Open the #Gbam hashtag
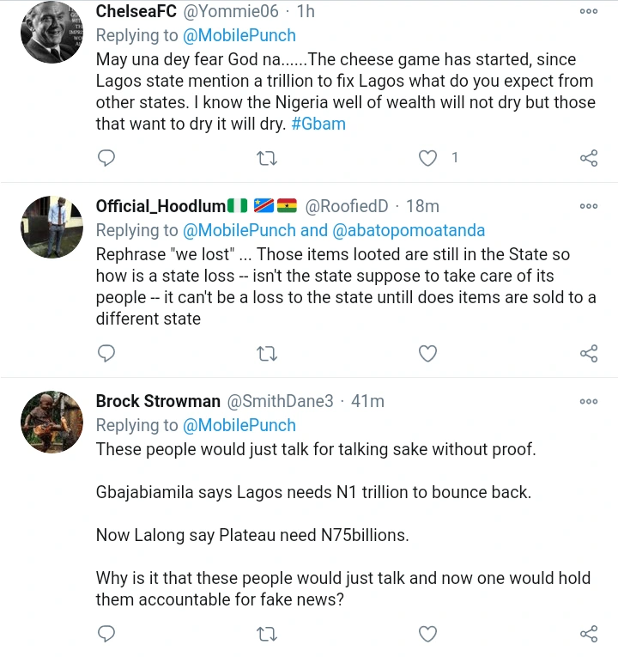The height and width of the screenshot is (657, 618). [x=318, y=124]
